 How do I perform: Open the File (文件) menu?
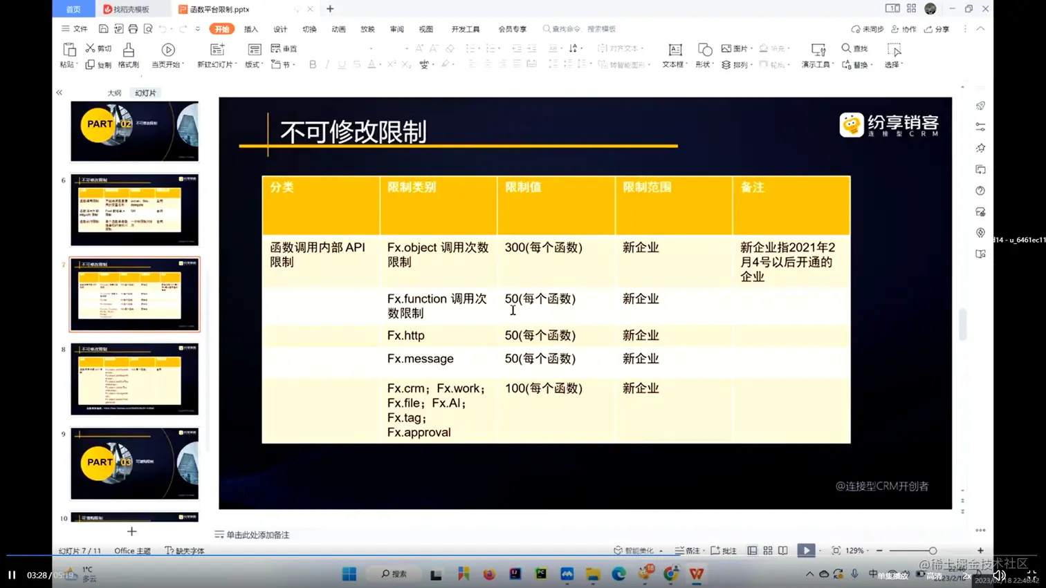click(x=75, y=29)
